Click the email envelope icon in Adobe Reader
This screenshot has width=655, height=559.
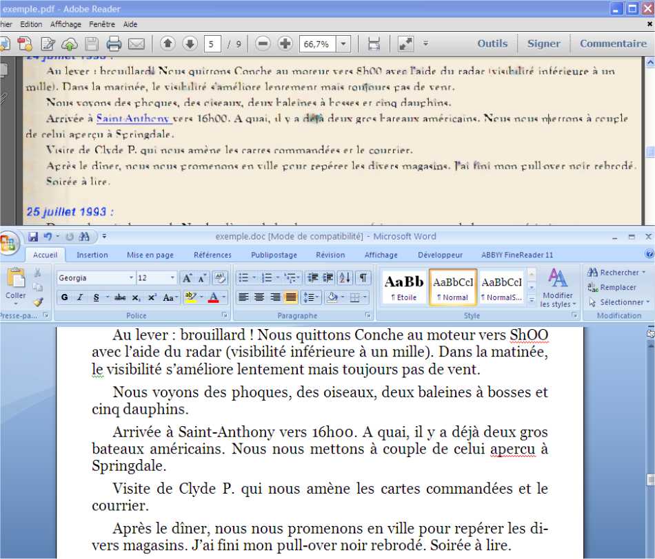click(x=137, y=44)
